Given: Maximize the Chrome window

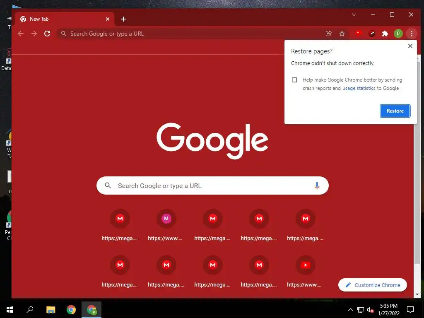Looking at the screenshot, I should 392,14.
